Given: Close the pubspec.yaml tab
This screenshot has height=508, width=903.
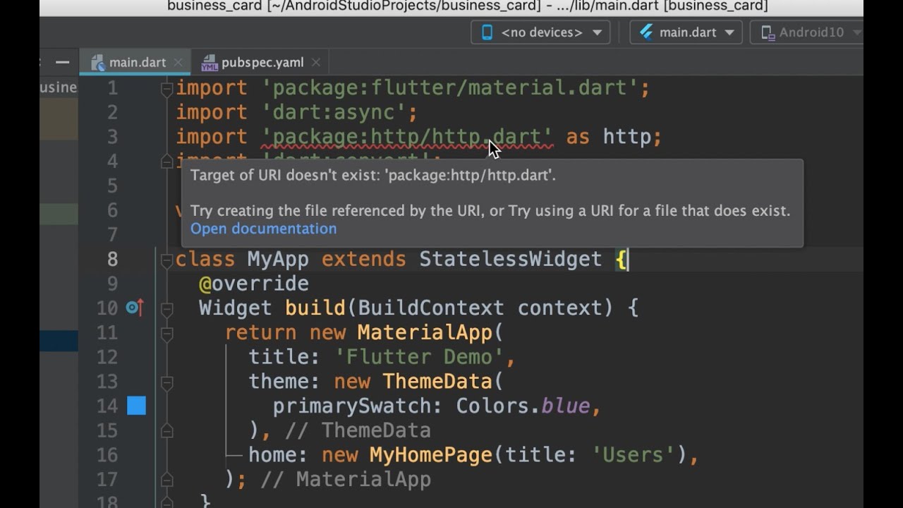Looking at the screenshot, I should pyautogui.click(x=316, y=62).
